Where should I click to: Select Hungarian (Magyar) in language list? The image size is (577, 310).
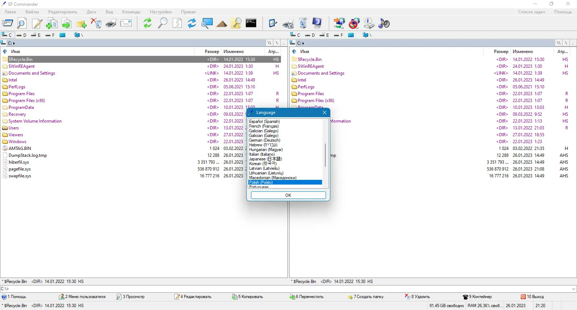point(266,150)
